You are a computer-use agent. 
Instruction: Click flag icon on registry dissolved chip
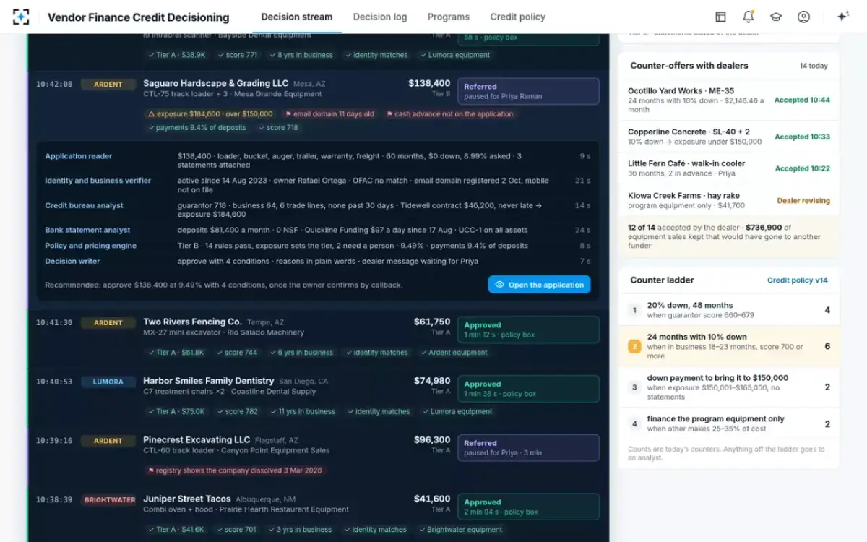pyautogui.click(x=151, y=470)
